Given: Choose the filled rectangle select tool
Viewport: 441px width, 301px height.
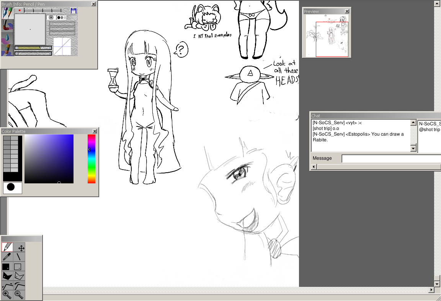Looking at the screenshot, I should (x=7, y=266).
